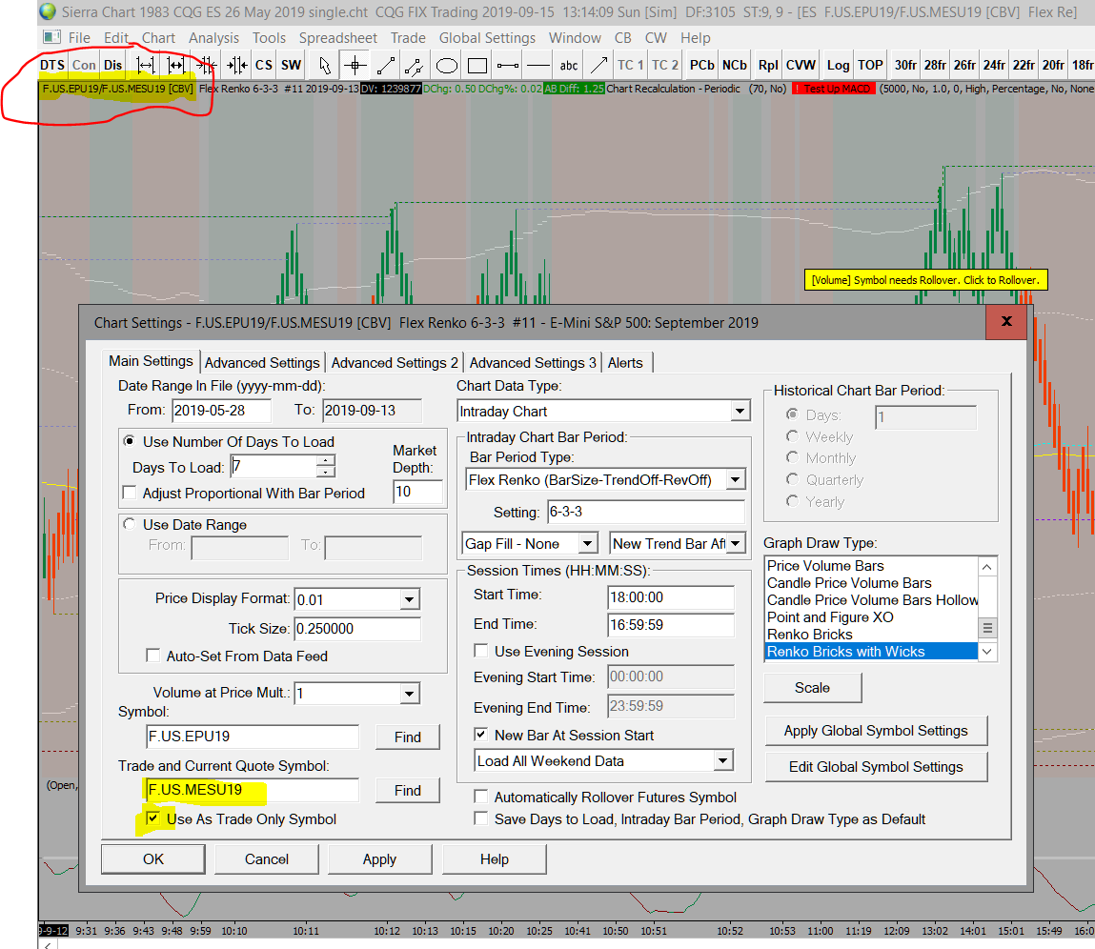Image resolution: width=1095 pixels, height=949 pixels.
Task: Select the horizontal line drawing tool
Action: coord(538,65)
